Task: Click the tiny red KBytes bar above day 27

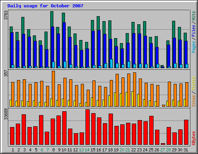Action: tap(163, 144)
